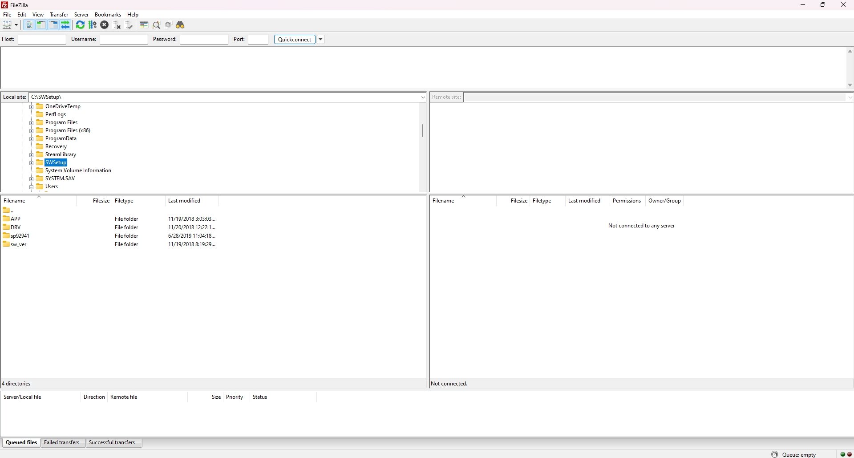Screen dimensions: 854x458
Task: Click the Username input field
Action: click(124, 39)
